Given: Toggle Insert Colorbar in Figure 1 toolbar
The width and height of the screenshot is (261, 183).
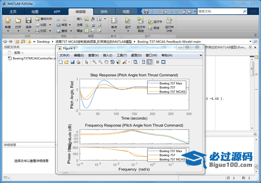Looking at the screenshot, I should coord(143,62).
